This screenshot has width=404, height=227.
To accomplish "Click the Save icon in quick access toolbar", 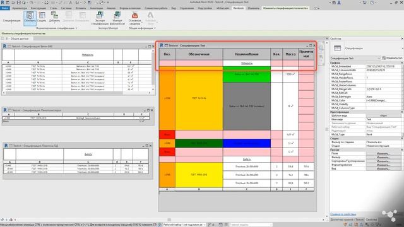I will coord(18,3).
